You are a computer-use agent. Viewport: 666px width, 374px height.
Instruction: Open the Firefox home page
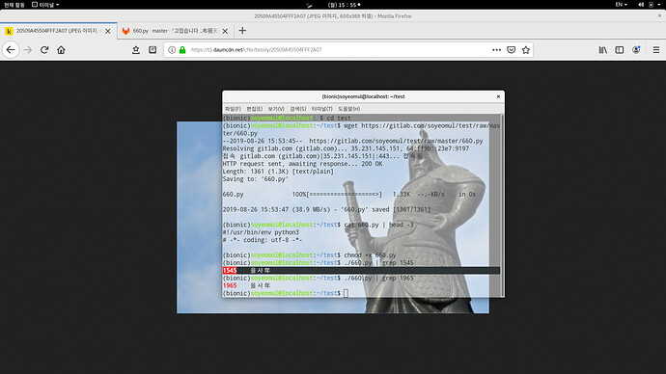(x=61, y=50)
